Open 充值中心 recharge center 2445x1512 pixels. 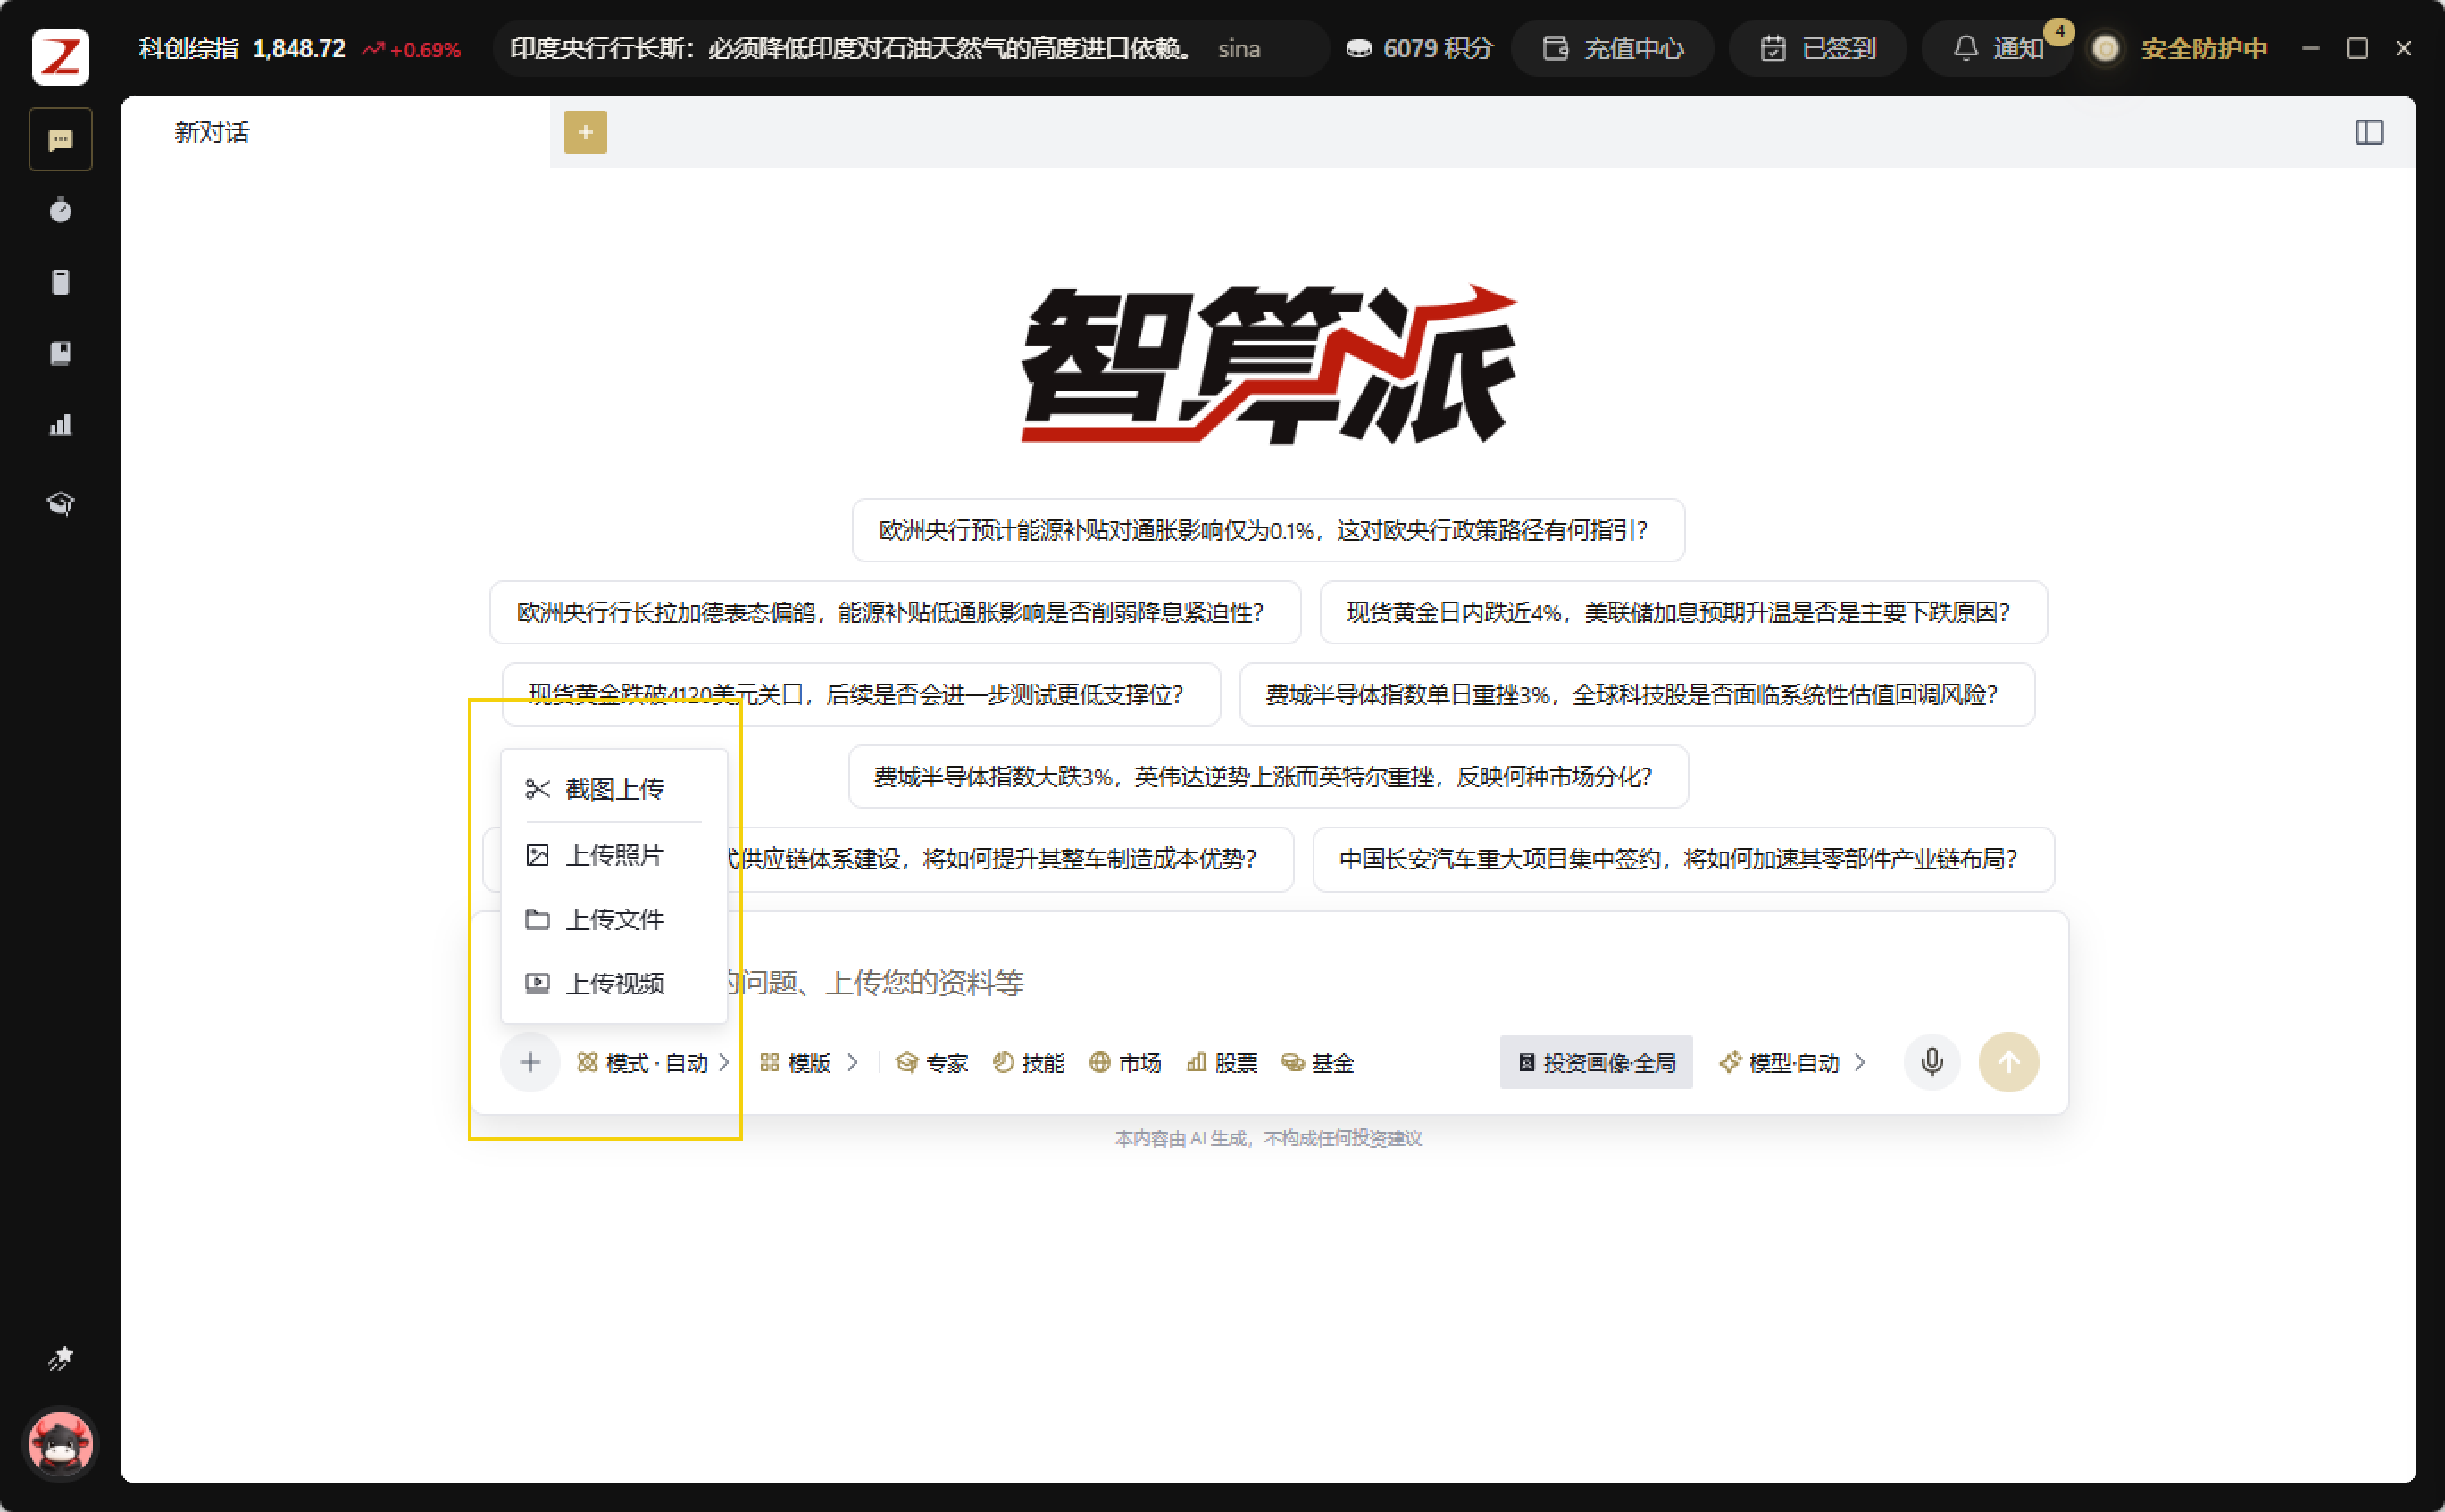tap(1613, 48)
